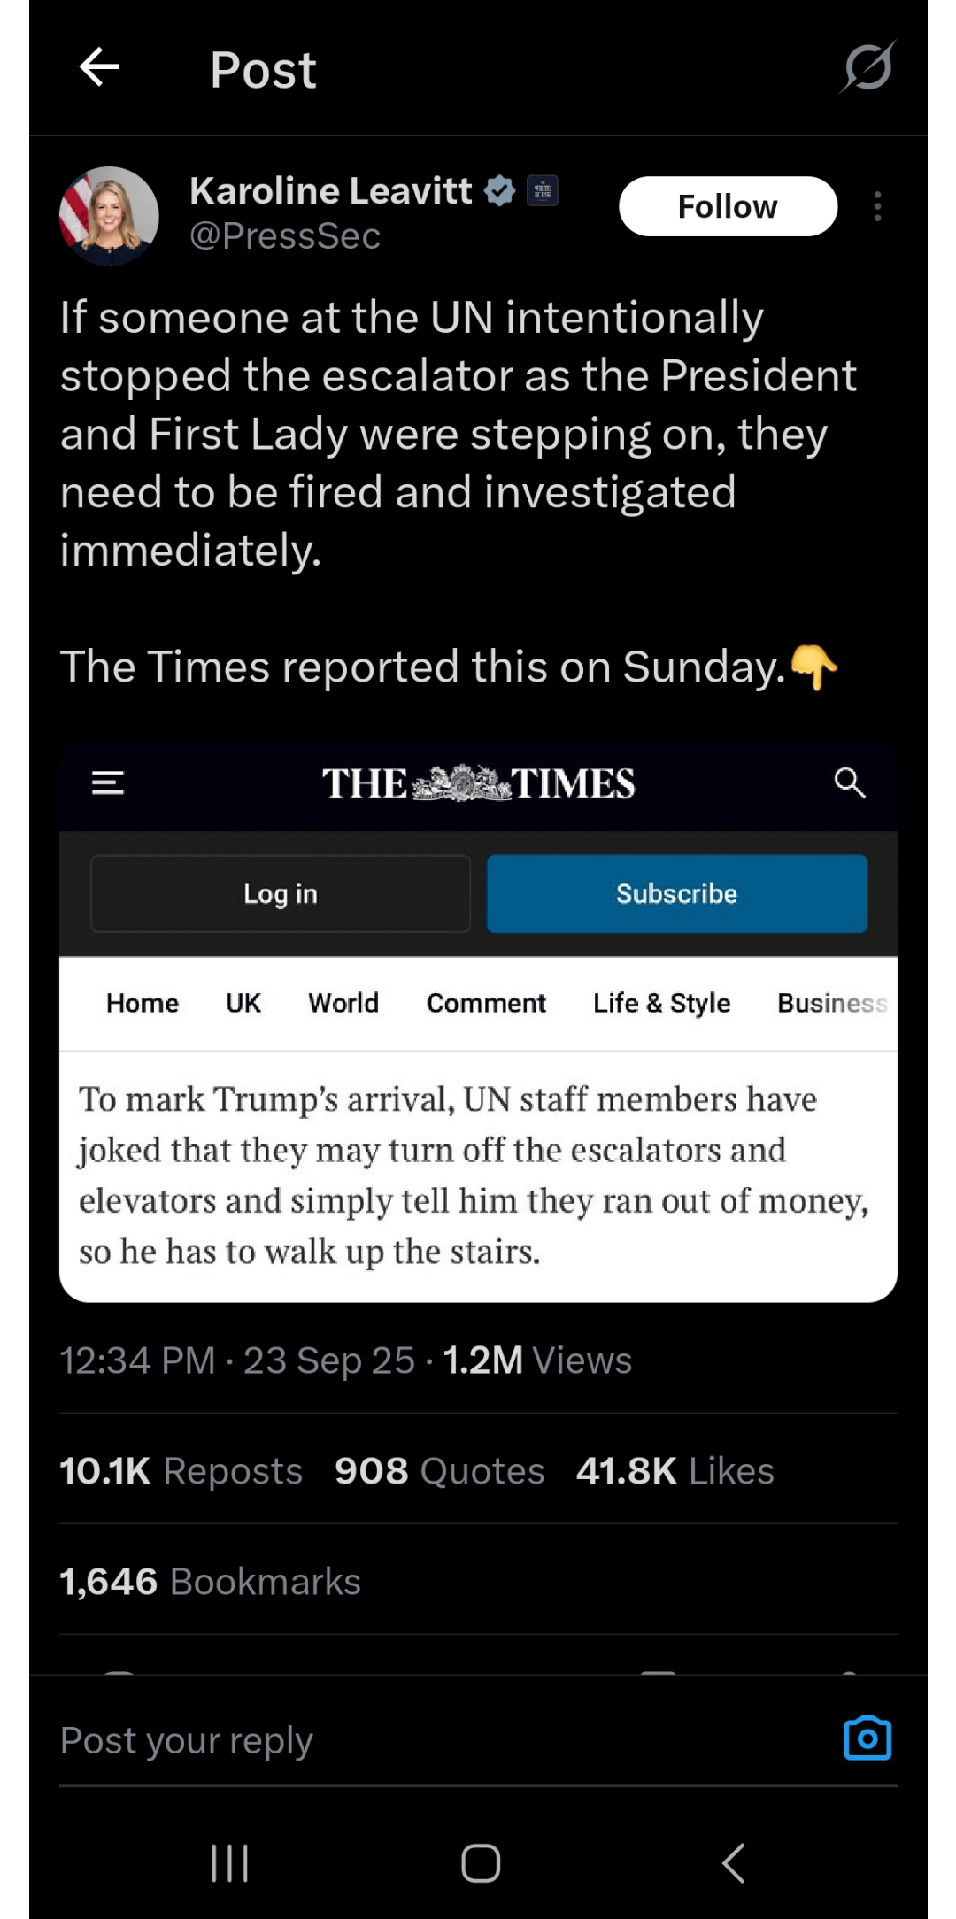Tap the 1,646 Bookmarks count
This screenshot has height=1919, width=956.
[x=210, y=1582]
